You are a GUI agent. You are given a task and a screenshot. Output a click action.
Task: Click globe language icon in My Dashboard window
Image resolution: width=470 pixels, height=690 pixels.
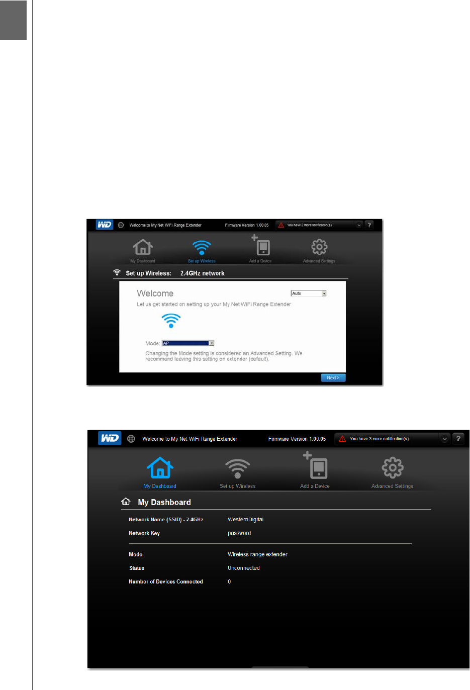(x=131, y=439)
